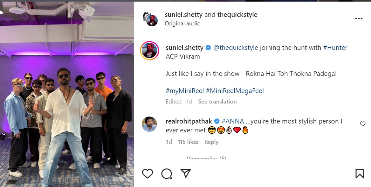Open suniel.shetty story ring avatar
This screenshot has width=371, height=187.
pos(149,50)
